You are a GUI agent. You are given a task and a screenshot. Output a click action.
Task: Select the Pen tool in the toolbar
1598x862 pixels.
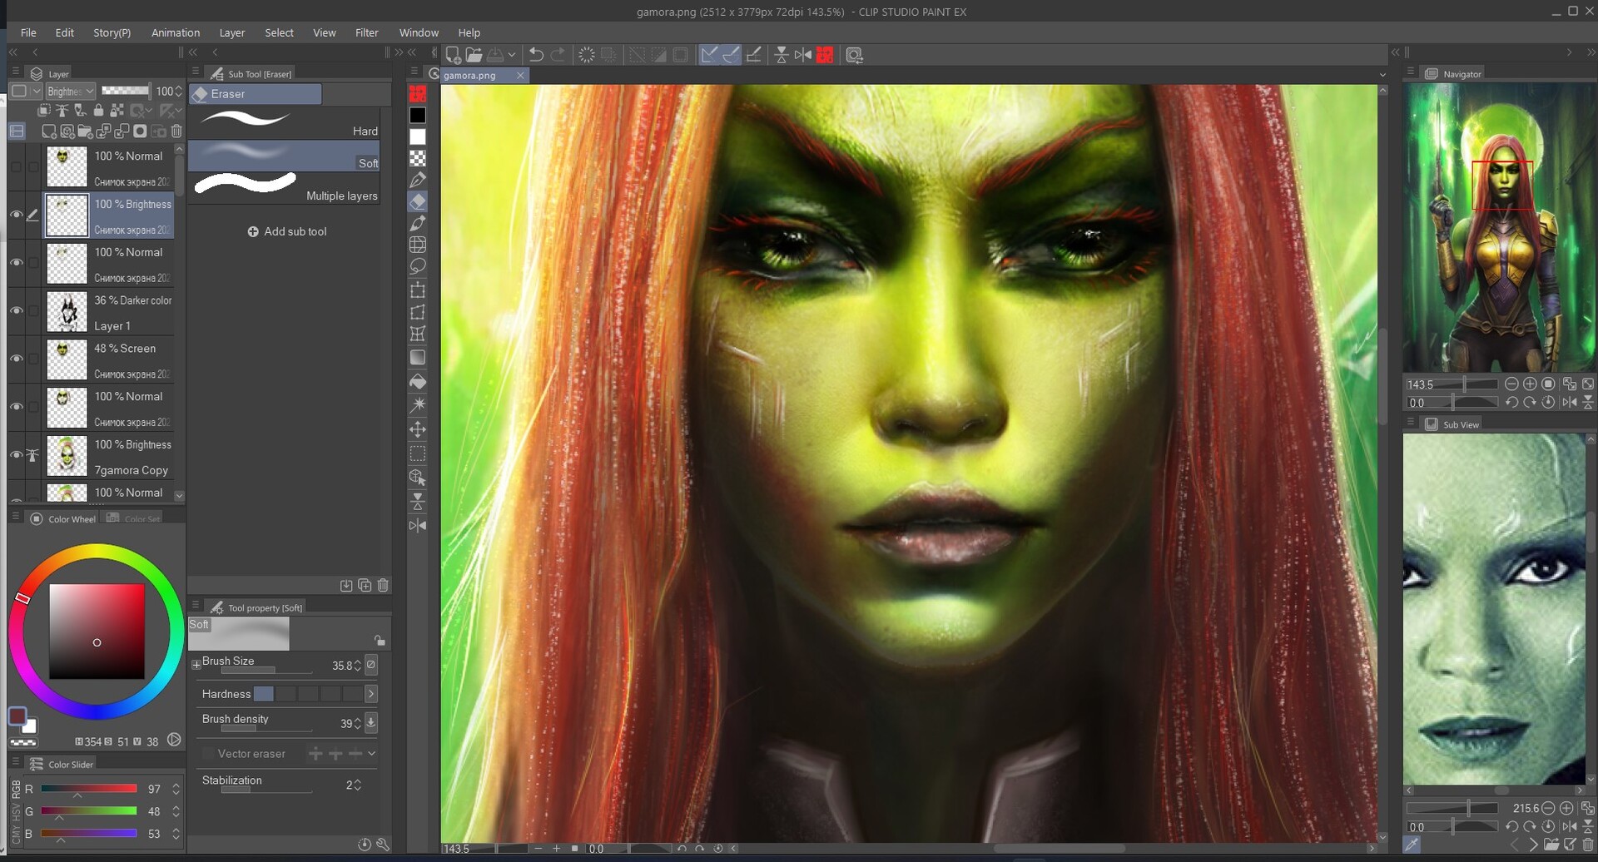(418, 180)
